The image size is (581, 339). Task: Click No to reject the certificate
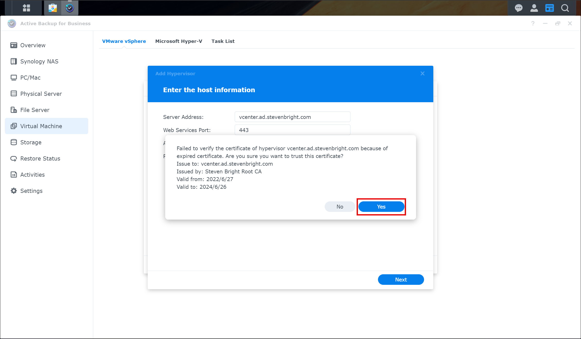coord(340,207)
